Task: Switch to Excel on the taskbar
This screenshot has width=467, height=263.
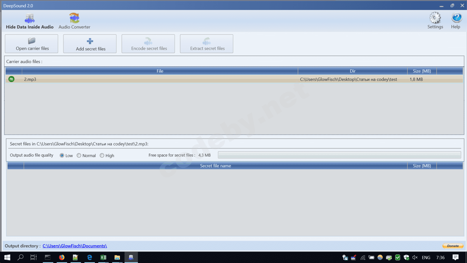Action: point(103,257)
